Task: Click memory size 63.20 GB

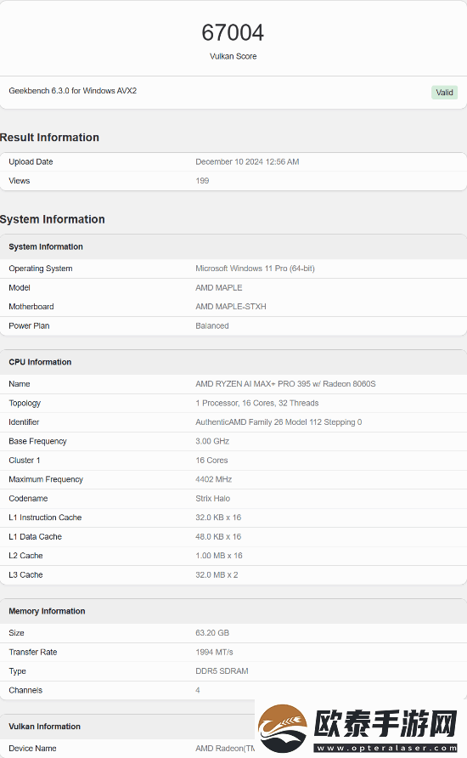Action: [x=212, y=633]
